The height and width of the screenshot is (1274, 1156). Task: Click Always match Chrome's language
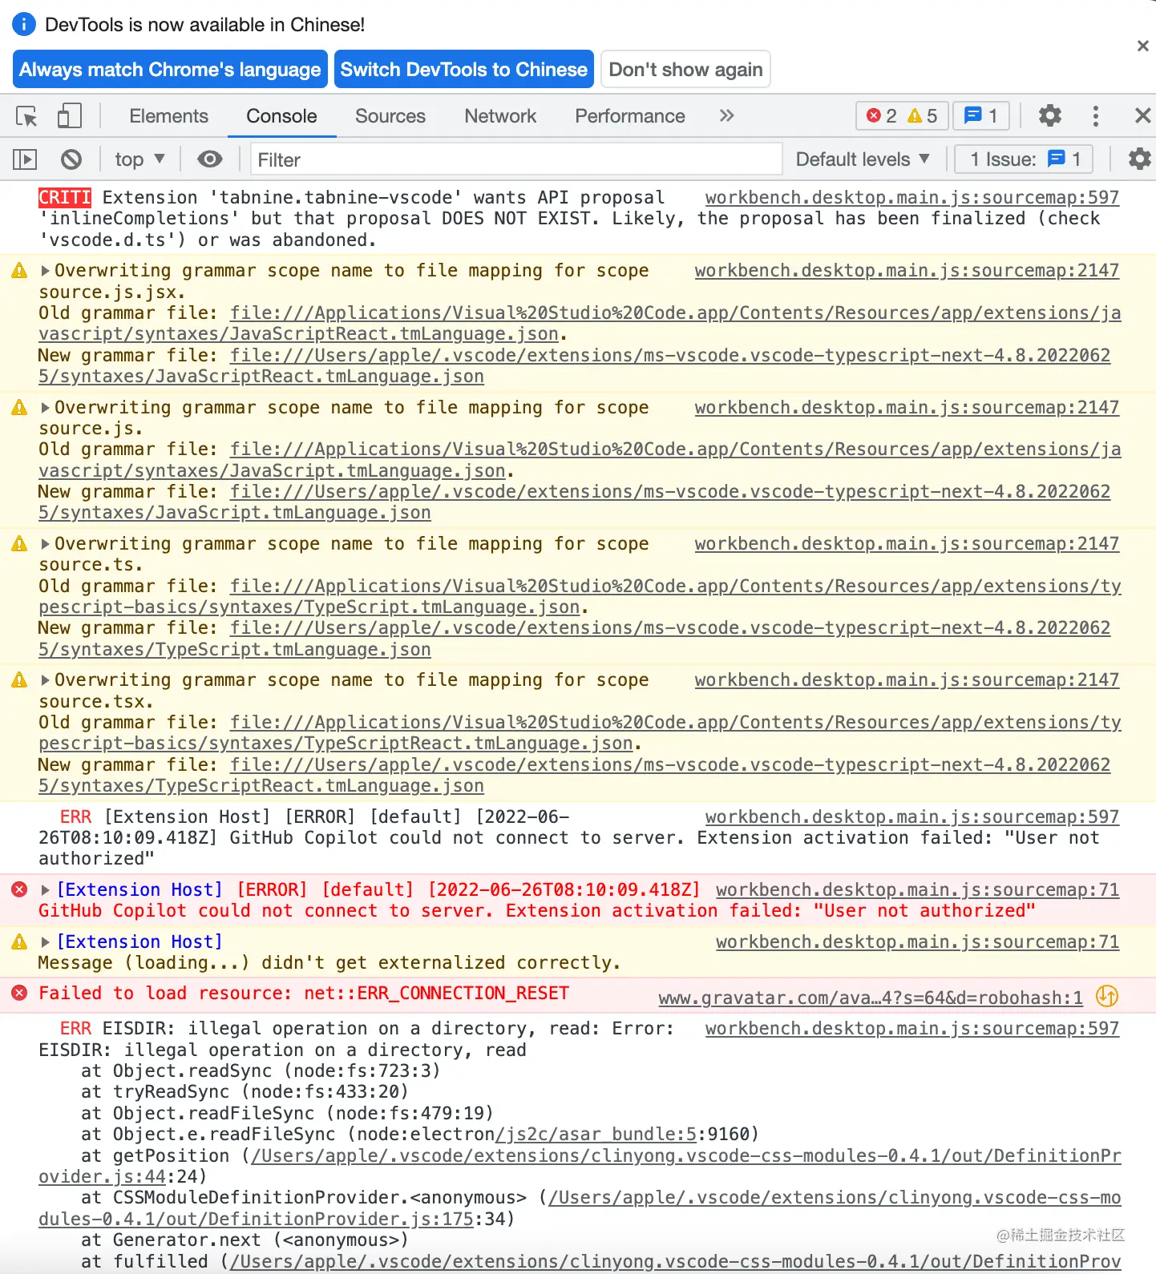170,70
